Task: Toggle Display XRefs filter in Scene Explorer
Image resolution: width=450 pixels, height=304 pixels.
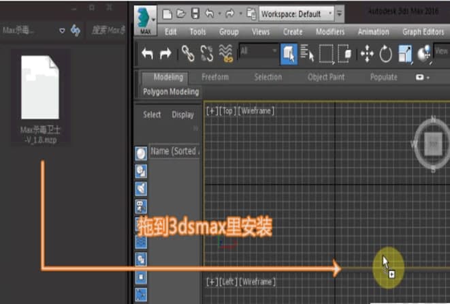Action: tap(141, 277)
